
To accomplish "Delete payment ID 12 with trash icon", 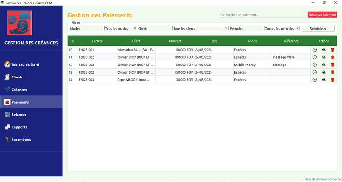I will (x=333, y=65).
